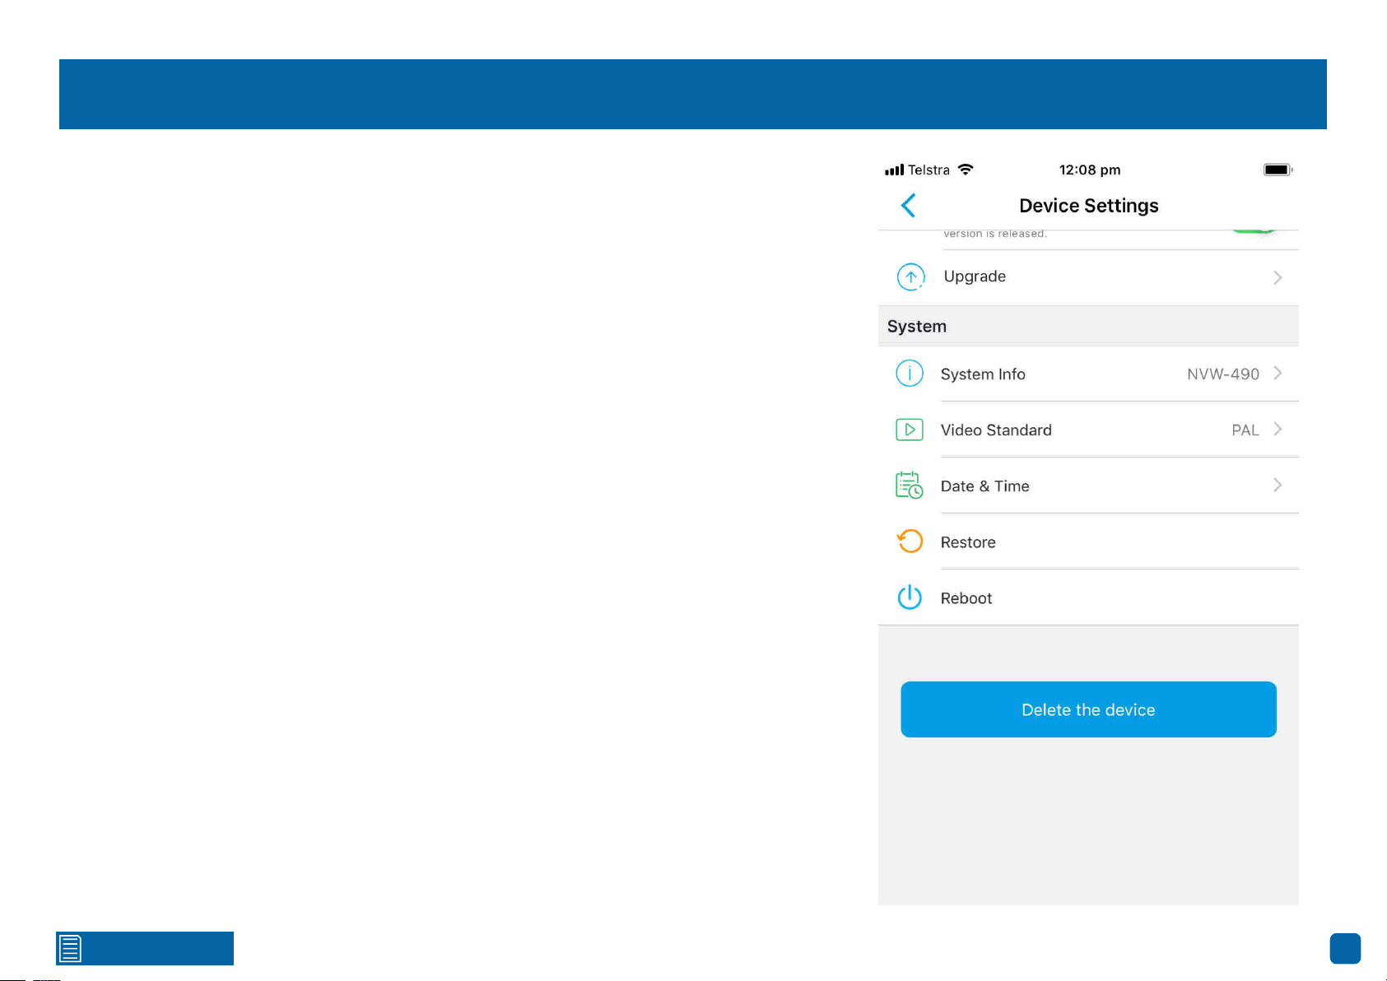The width and height of the screenshot is (1387, 981).
Task: Open Date & Time settings
Action: coord(1088,486)
